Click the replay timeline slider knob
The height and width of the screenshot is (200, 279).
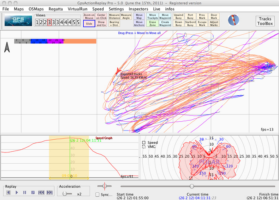(x=192, y=186)
